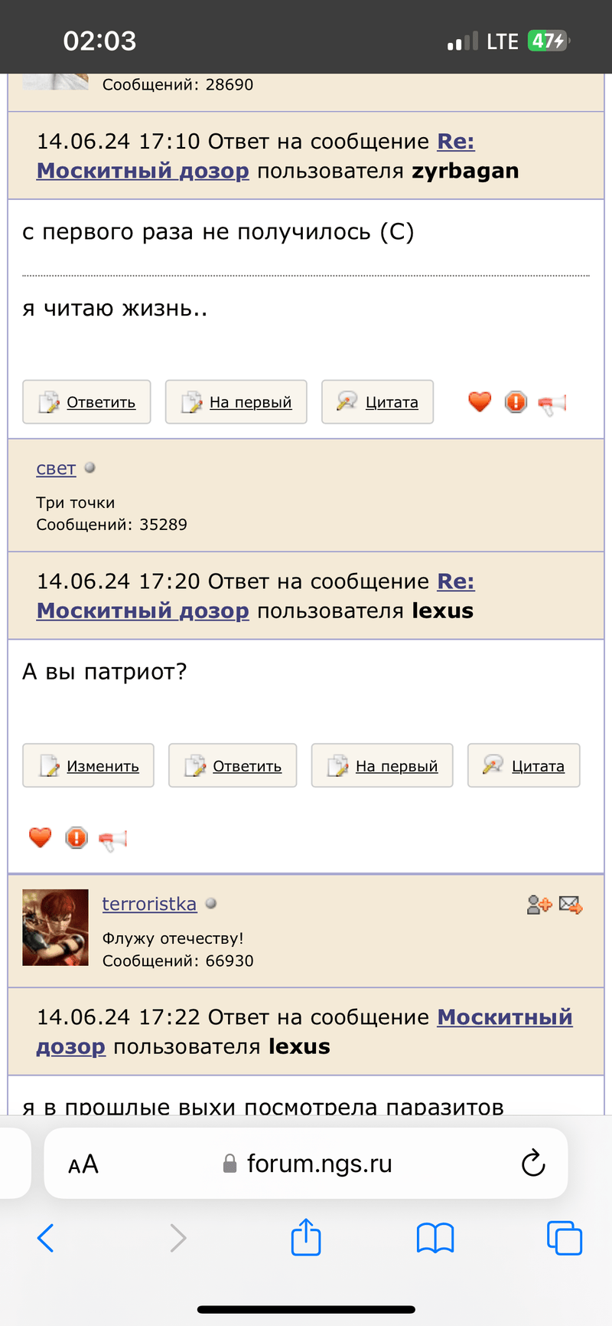The width and height of the screenshot is (612, 1326).
Task: Tap the megaphone icon under свет post
Action: pyautogui.click(x=112, y=840)
